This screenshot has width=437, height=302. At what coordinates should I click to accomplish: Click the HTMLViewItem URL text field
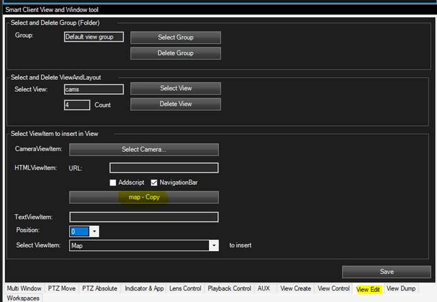(164, 167)
